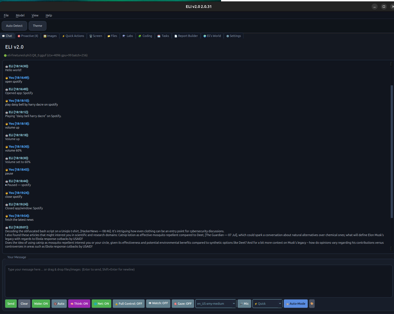The image size is (394, 314).
Task: Click the chat history vertical scrollbar
Action: point(391,152)
